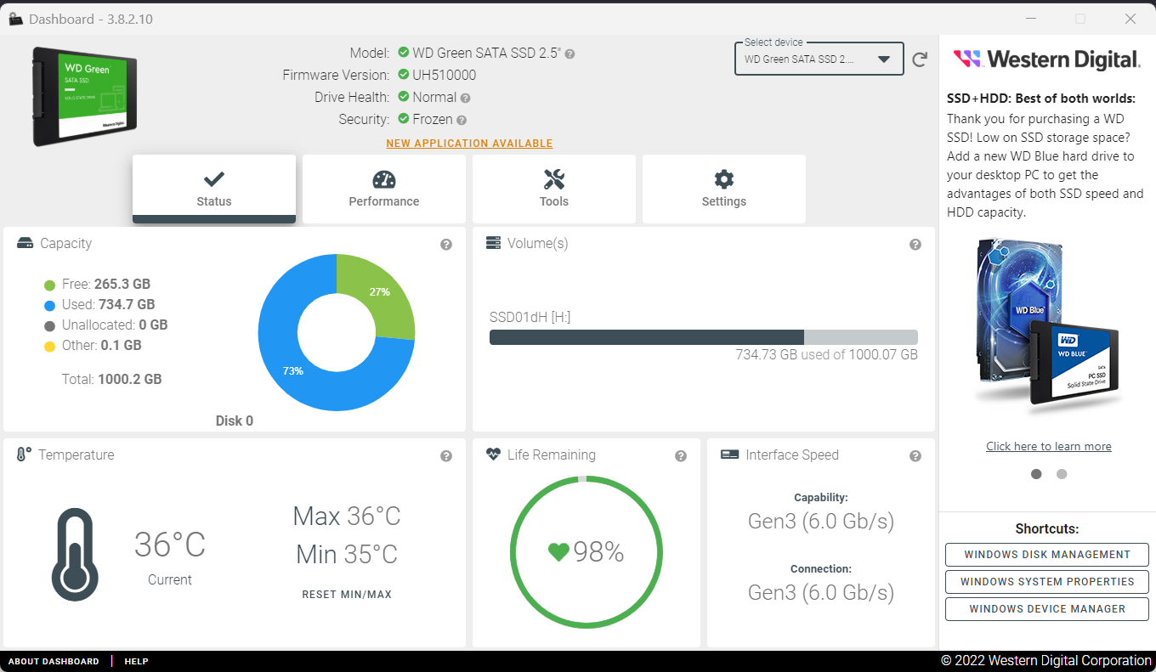Click the green checkmark beside Model
This screenshot has height=672, width=1156.
[404, 53]
